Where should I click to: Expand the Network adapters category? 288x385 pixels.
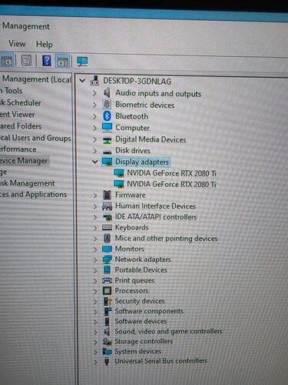95,259
